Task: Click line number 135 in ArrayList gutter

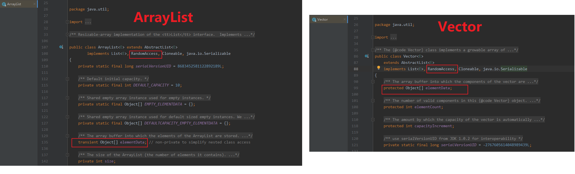Action: (x=45, y=142)
